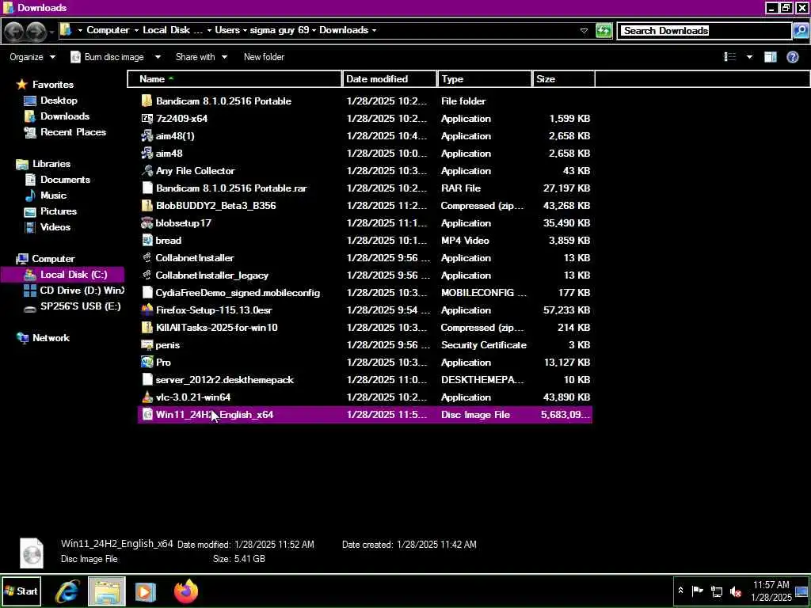811x608 pixels.
Task: Select the aim48(1) file icon
Action: tap(147, 136)
